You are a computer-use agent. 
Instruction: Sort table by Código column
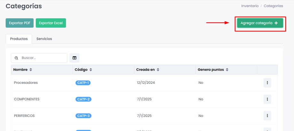click(91, 70)
